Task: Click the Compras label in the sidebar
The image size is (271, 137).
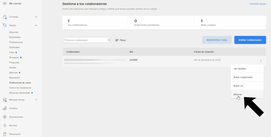Action: click(14, 17)
